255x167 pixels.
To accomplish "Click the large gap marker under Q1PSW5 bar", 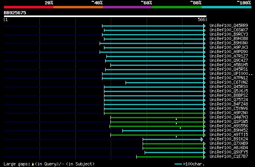I will [x=176, y=124].
